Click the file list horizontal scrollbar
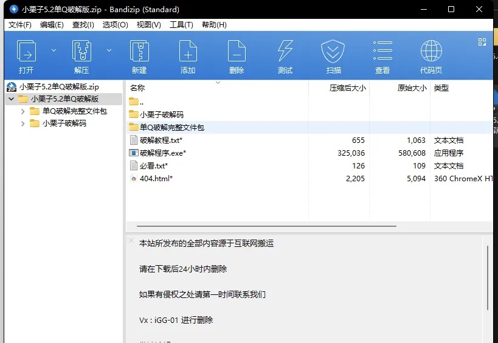 click(x=266, y=226)
